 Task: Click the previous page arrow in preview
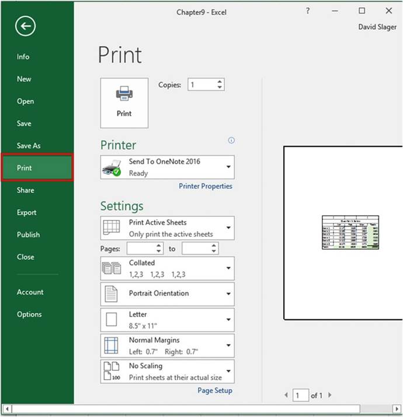point(286,395)
